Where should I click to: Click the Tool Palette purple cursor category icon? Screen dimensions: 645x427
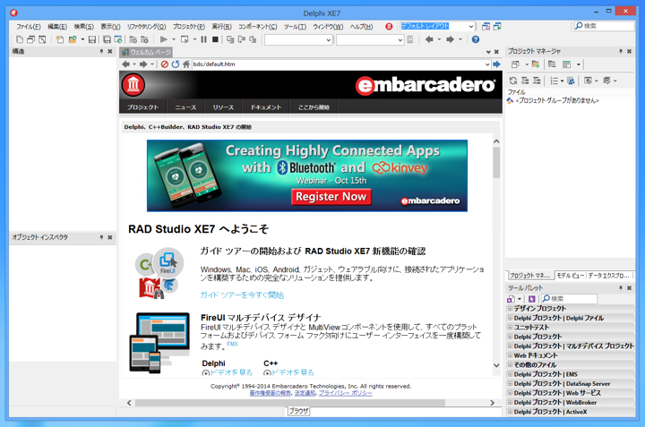[x=532, y=299]
